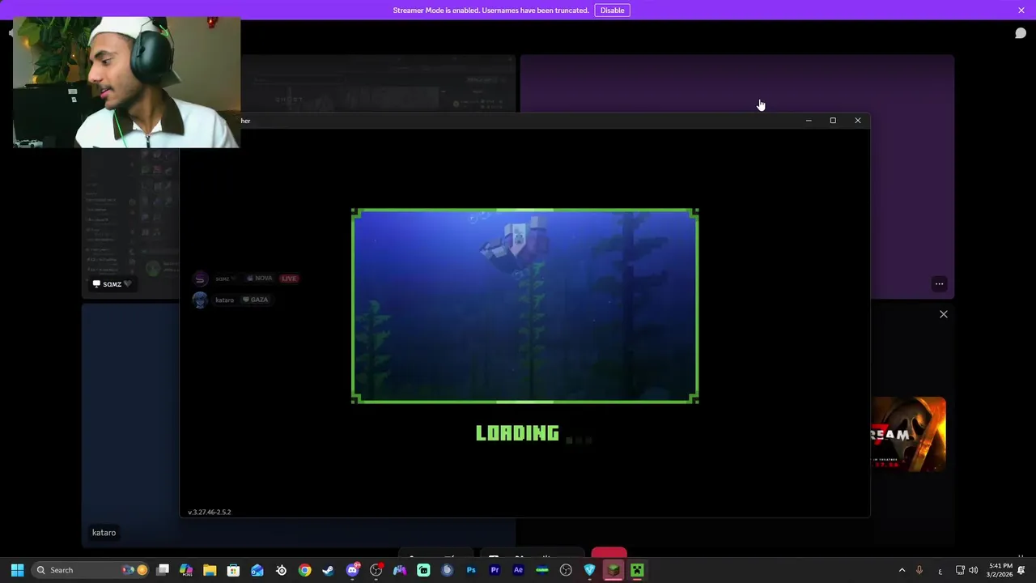Open SteelSeries app from the taskbar
Screen dimensions: 1036x583
pyautogui.click(x=281, y=570)
